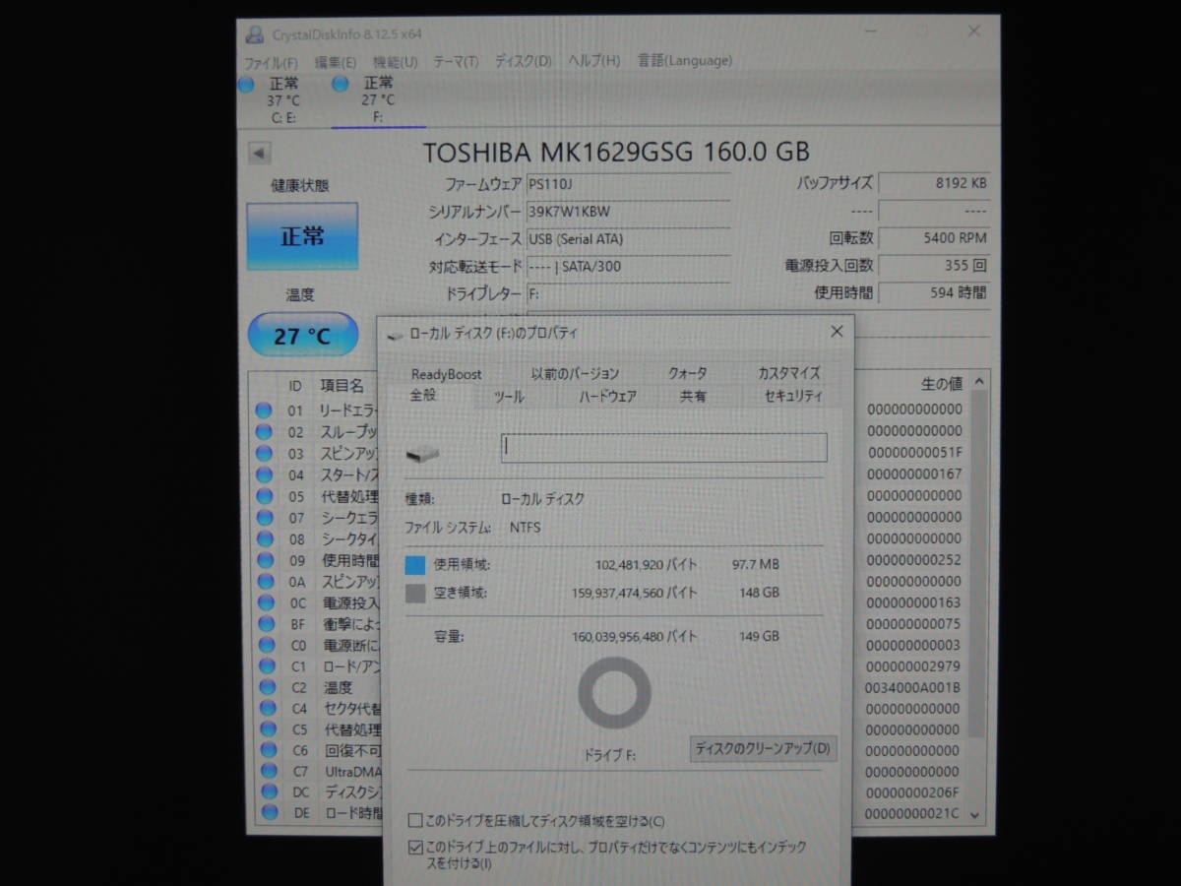Click the status orb for ID 05

point(264,496)
